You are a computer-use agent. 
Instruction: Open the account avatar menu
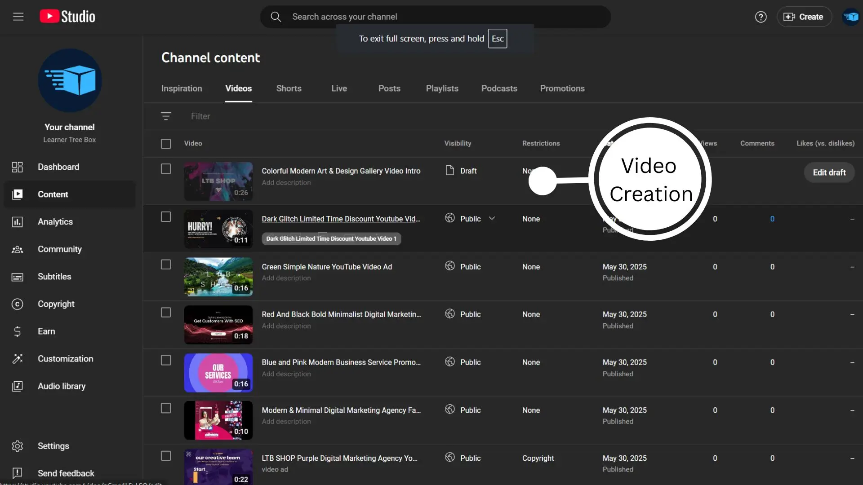point(850,17)
